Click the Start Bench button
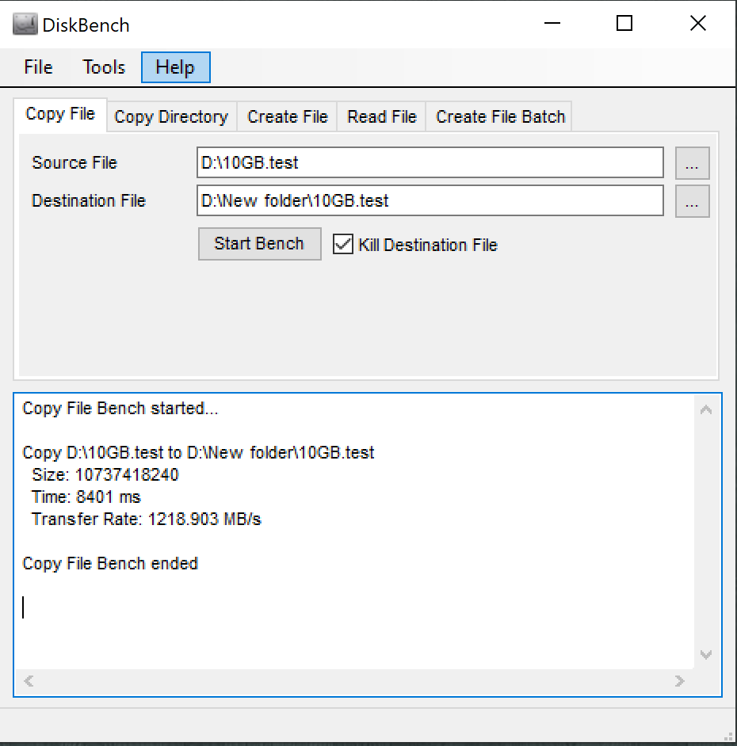Image resolution: width=737 pixels, height=746 pixels. (x=259, y=244)
